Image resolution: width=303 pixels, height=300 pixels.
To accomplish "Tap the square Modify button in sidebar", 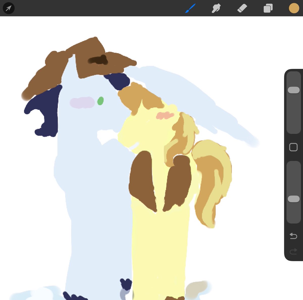I will [x=293, y=147].
